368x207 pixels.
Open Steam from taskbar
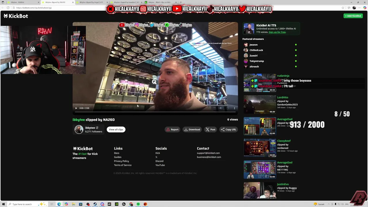(x=95, y=204)
